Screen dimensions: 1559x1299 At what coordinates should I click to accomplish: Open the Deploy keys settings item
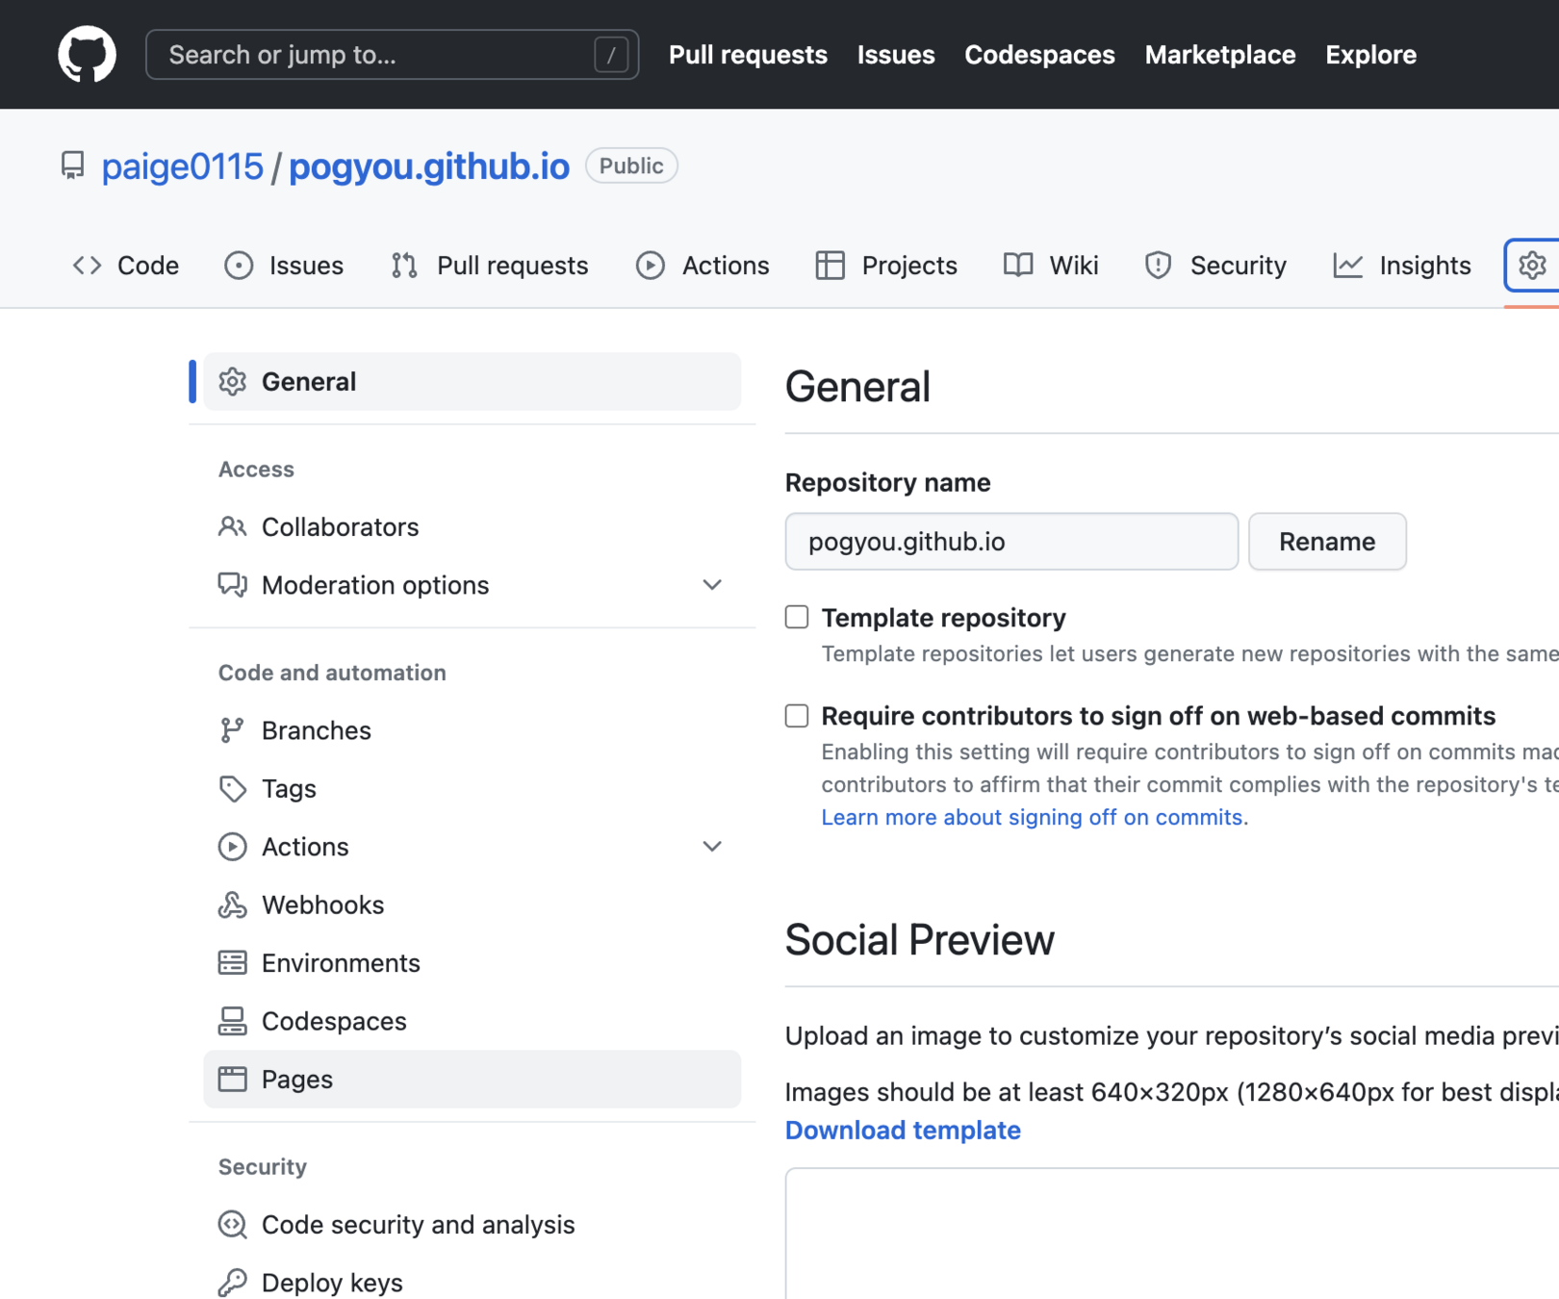click(x=473, y=1283)
